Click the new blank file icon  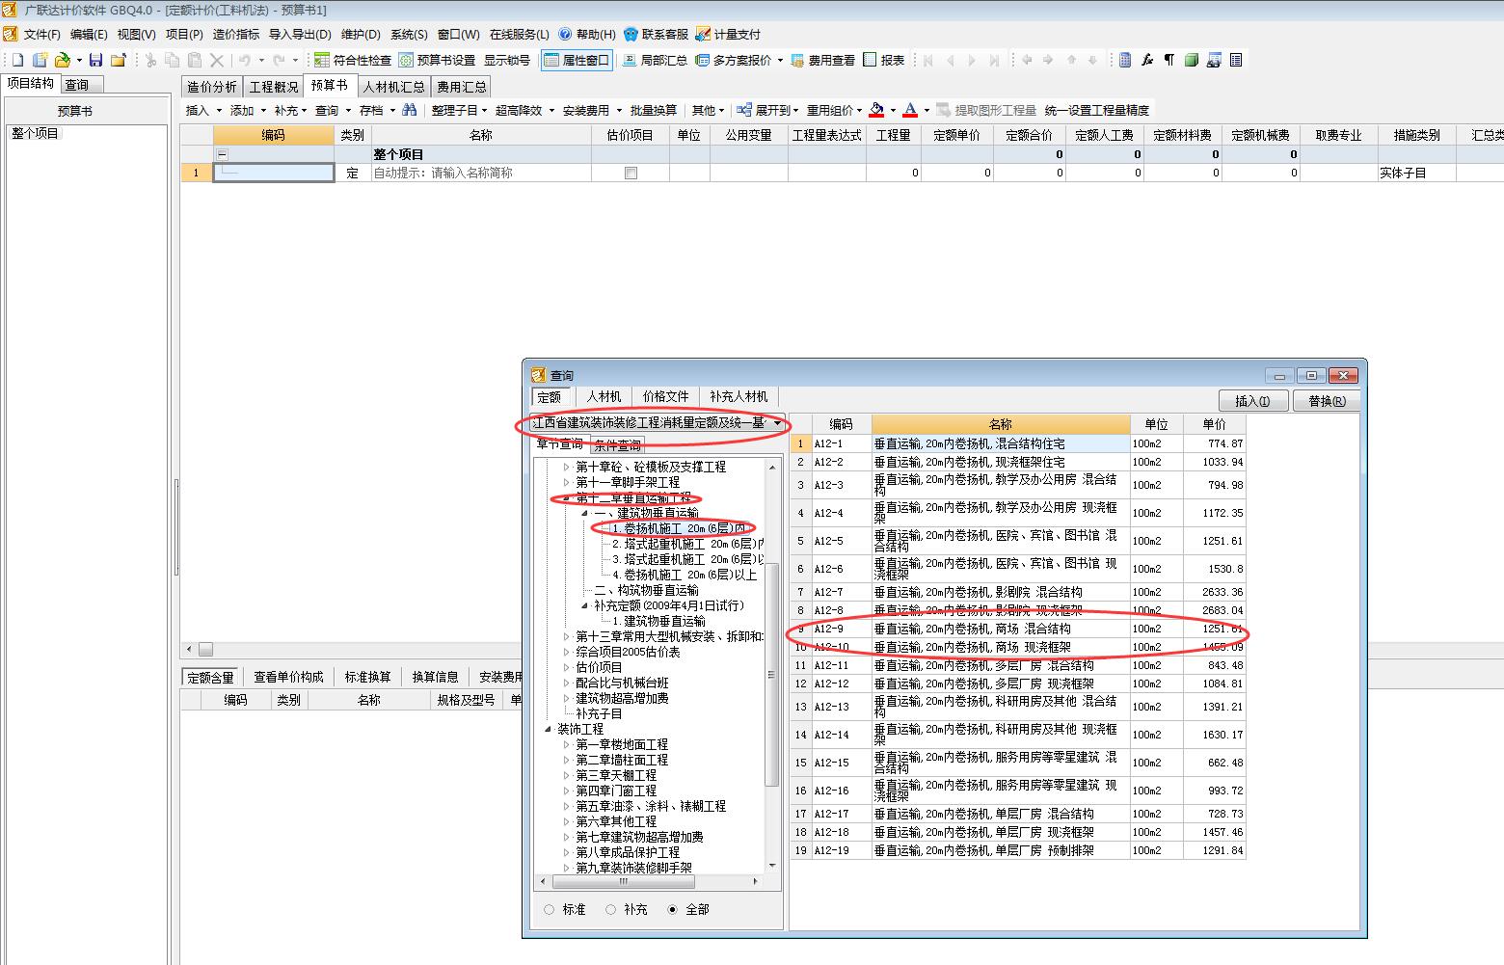[17, 60]
